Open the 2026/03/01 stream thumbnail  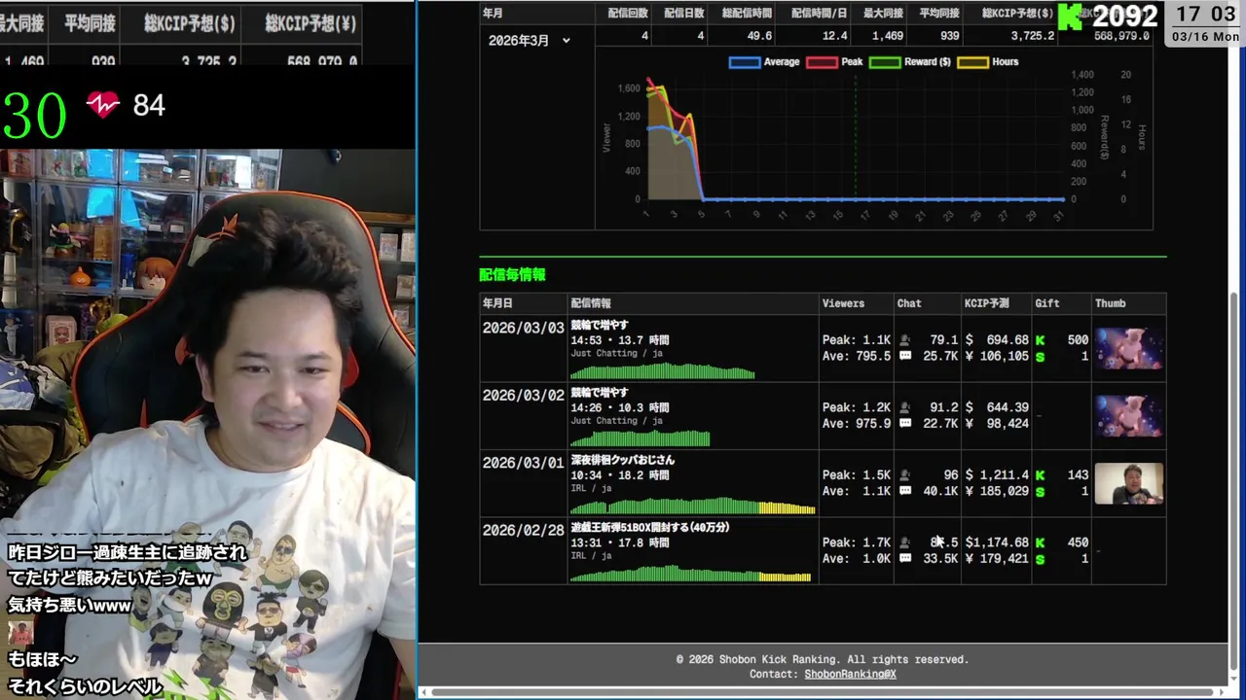click(x=1128, y=483)
